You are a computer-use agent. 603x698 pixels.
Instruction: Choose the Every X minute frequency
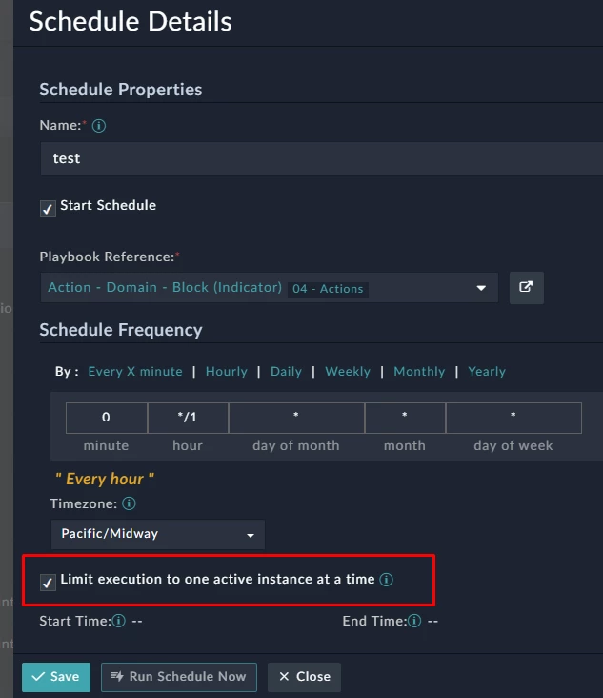tap(135, 371)
